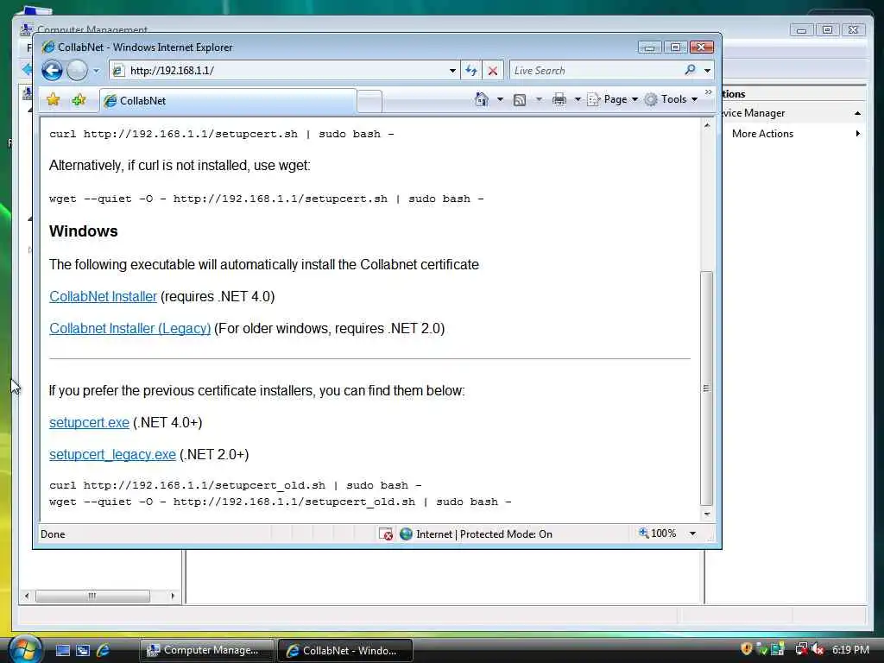884x663 pixels.
Task: Click the RSS feeds icon
Action: coord(520,100)
